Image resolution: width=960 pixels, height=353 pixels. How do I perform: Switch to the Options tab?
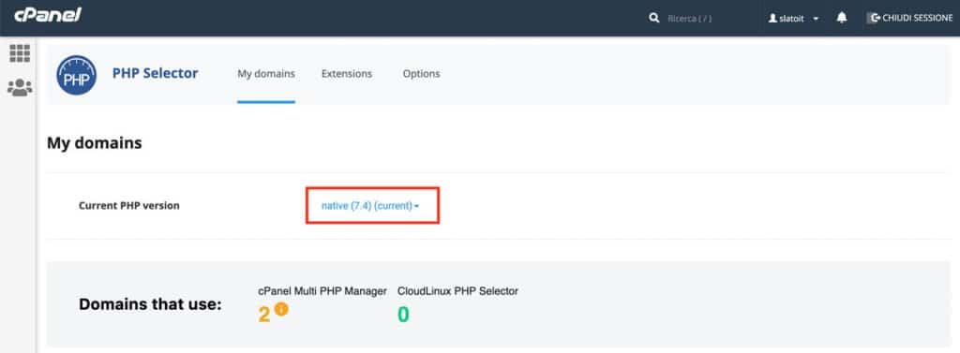tap(421, 73)
